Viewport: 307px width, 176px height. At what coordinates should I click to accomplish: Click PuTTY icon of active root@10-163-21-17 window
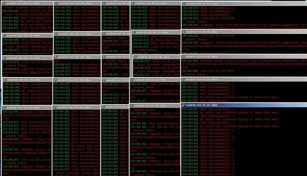click(183, 105)
